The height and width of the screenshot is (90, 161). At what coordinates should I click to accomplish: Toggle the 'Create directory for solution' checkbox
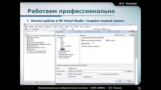[x=101, y=74]
